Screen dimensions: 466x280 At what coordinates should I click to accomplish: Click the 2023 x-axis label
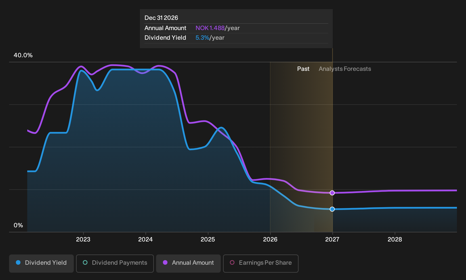[x=83, y=239]
